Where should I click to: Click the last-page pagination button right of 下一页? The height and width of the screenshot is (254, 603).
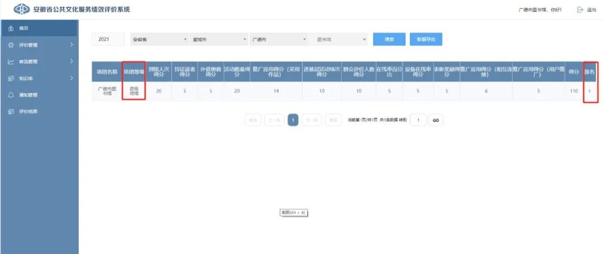point(333,120)
